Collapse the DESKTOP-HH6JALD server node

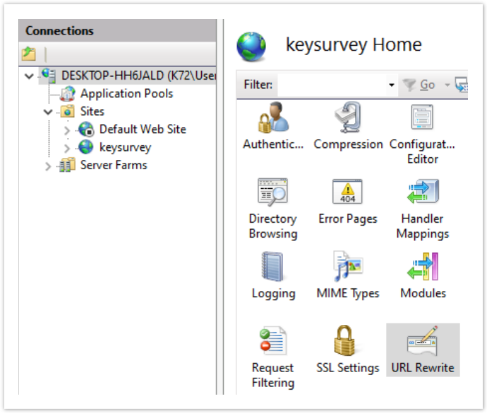point(29,75)
